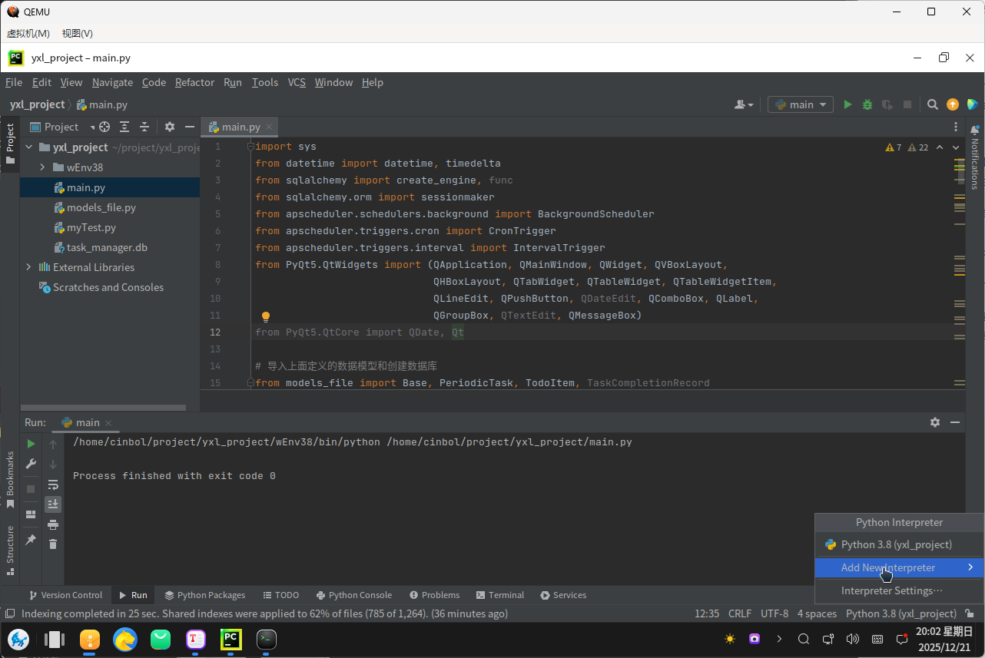Open Python Packages tool window
This screenshot has width=985, height=658.
pos(205,595)
